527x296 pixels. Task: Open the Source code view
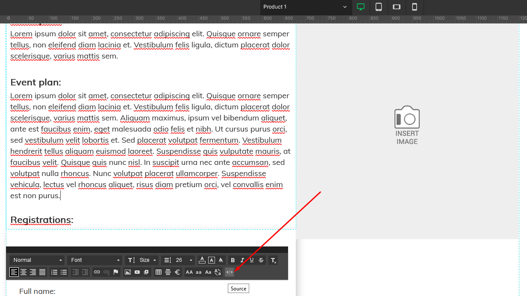coord(230,272)
